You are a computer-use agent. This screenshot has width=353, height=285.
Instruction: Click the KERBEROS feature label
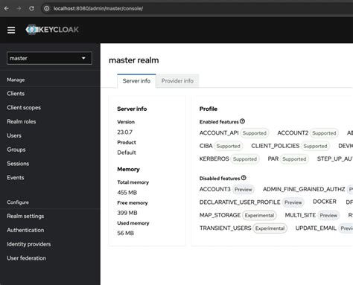[x=214, y=158]
